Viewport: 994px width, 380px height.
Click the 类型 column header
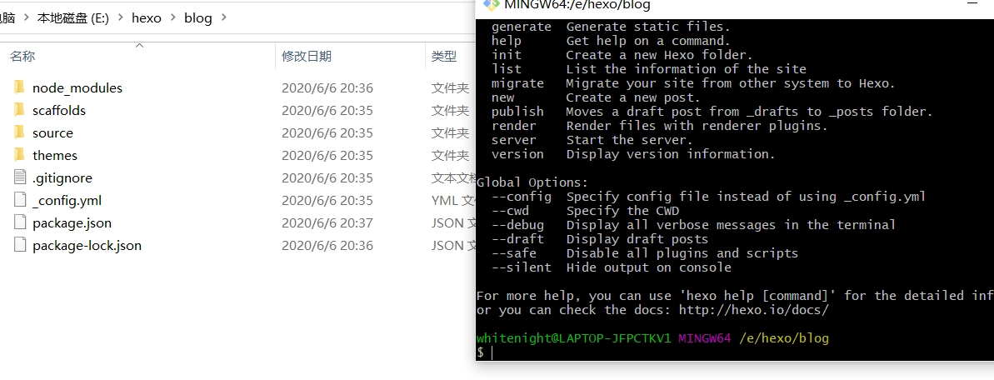pyautogui.click(x=444, y=57)
